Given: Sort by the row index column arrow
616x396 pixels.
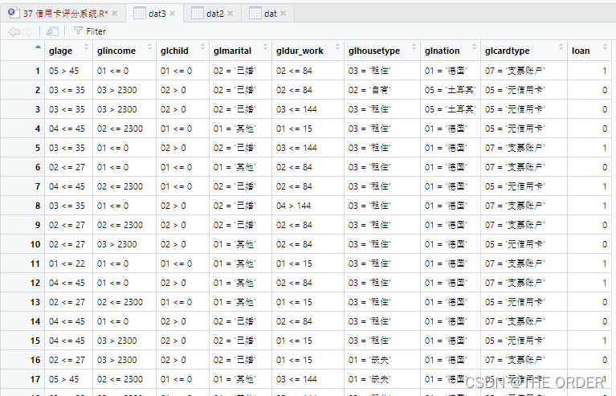Looking at the screenshot, I should [38, 47].
